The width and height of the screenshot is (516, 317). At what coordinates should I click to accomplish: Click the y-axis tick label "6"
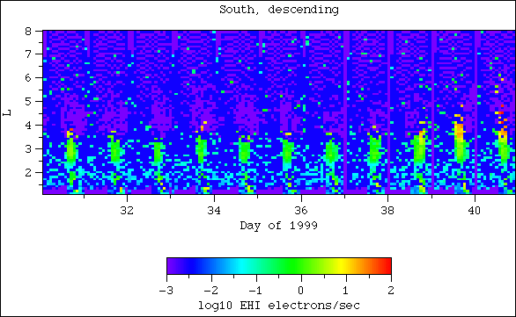[28, 78]
